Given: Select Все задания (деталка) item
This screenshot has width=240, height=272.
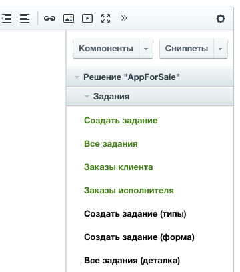Looking at the screenshot, I should pyautogui.click(x=132, y=261).
